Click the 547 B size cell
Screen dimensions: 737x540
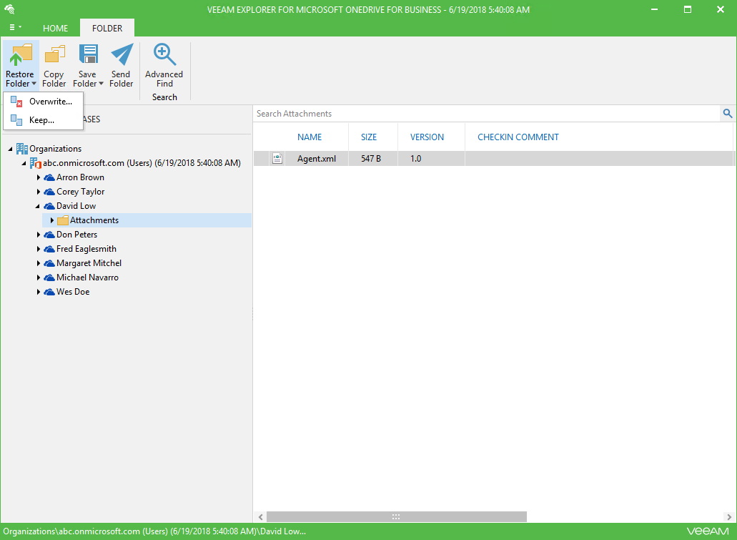(x=371, y=159)
